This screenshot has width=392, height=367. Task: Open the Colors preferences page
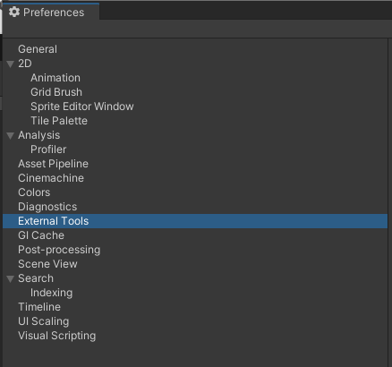point(34,192)
